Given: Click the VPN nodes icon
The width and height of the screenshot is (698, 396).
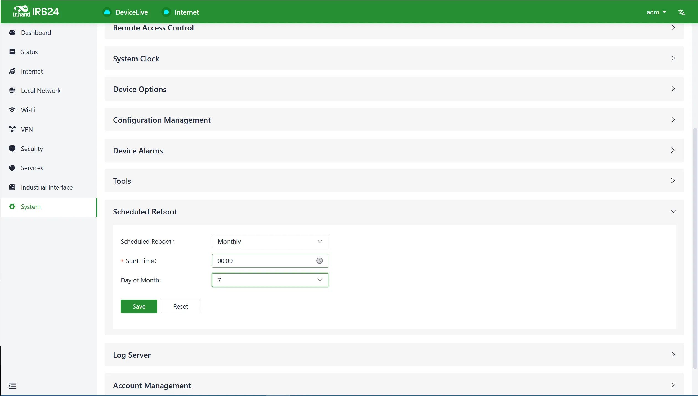Looking at the screenshot, I should 12,129.
